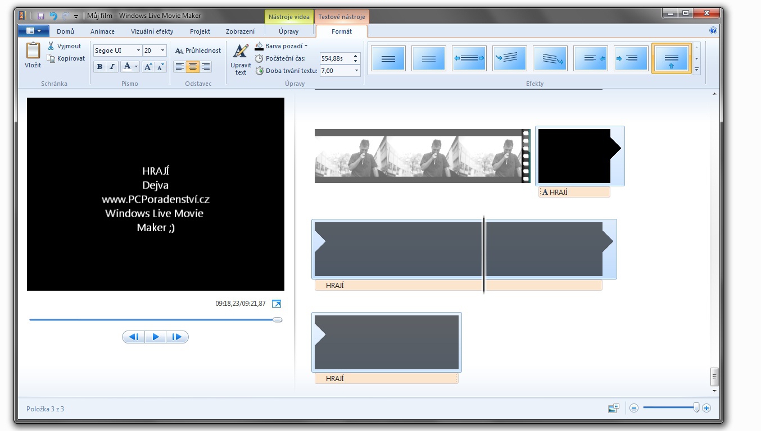Switch to the Domů tab
761x431 pixels.
[65, 31]
